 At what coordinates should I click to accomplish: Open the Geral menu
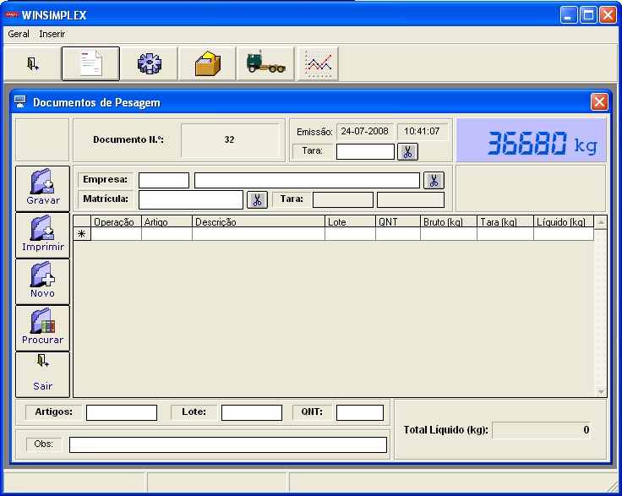click(19, 34)
